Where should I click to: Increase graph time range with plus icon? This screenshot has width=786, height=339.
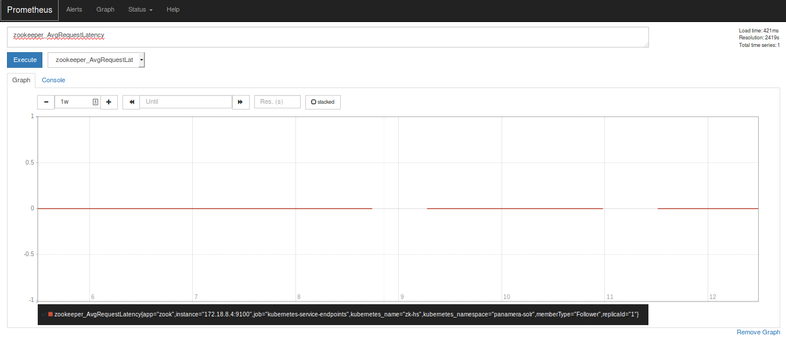coord(109,102)
